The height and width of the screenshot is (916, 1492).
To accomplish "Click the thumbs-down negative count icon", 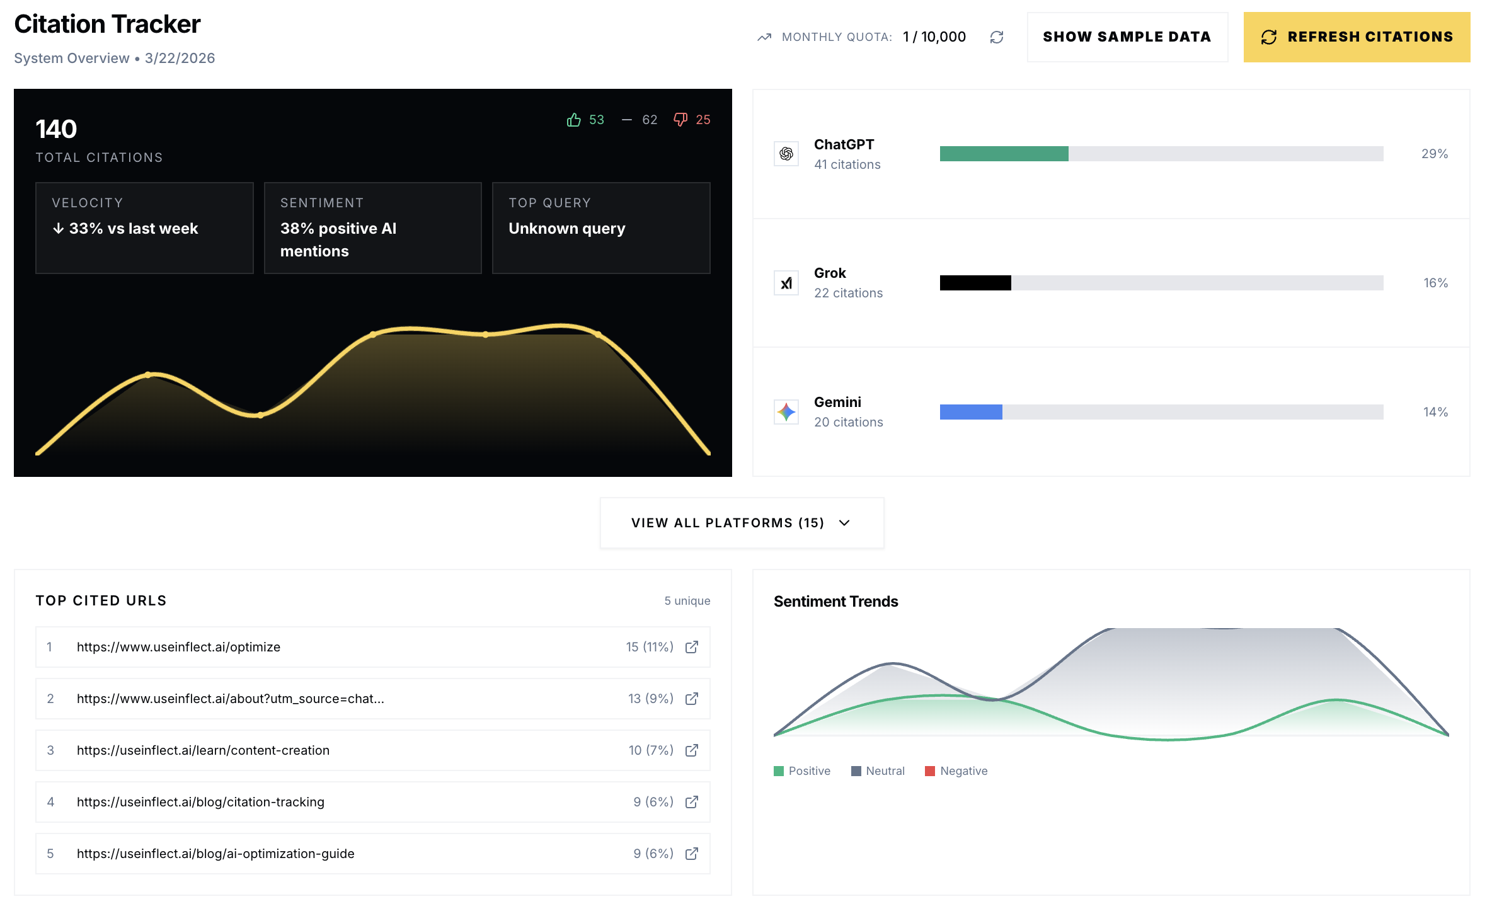I will click(680, 120).
